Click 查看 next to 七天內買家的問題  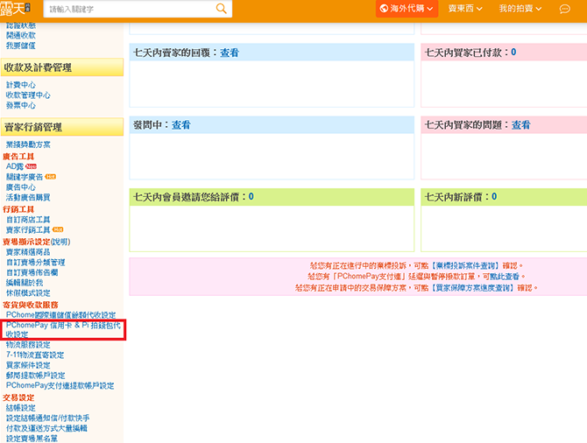(520, 125)
